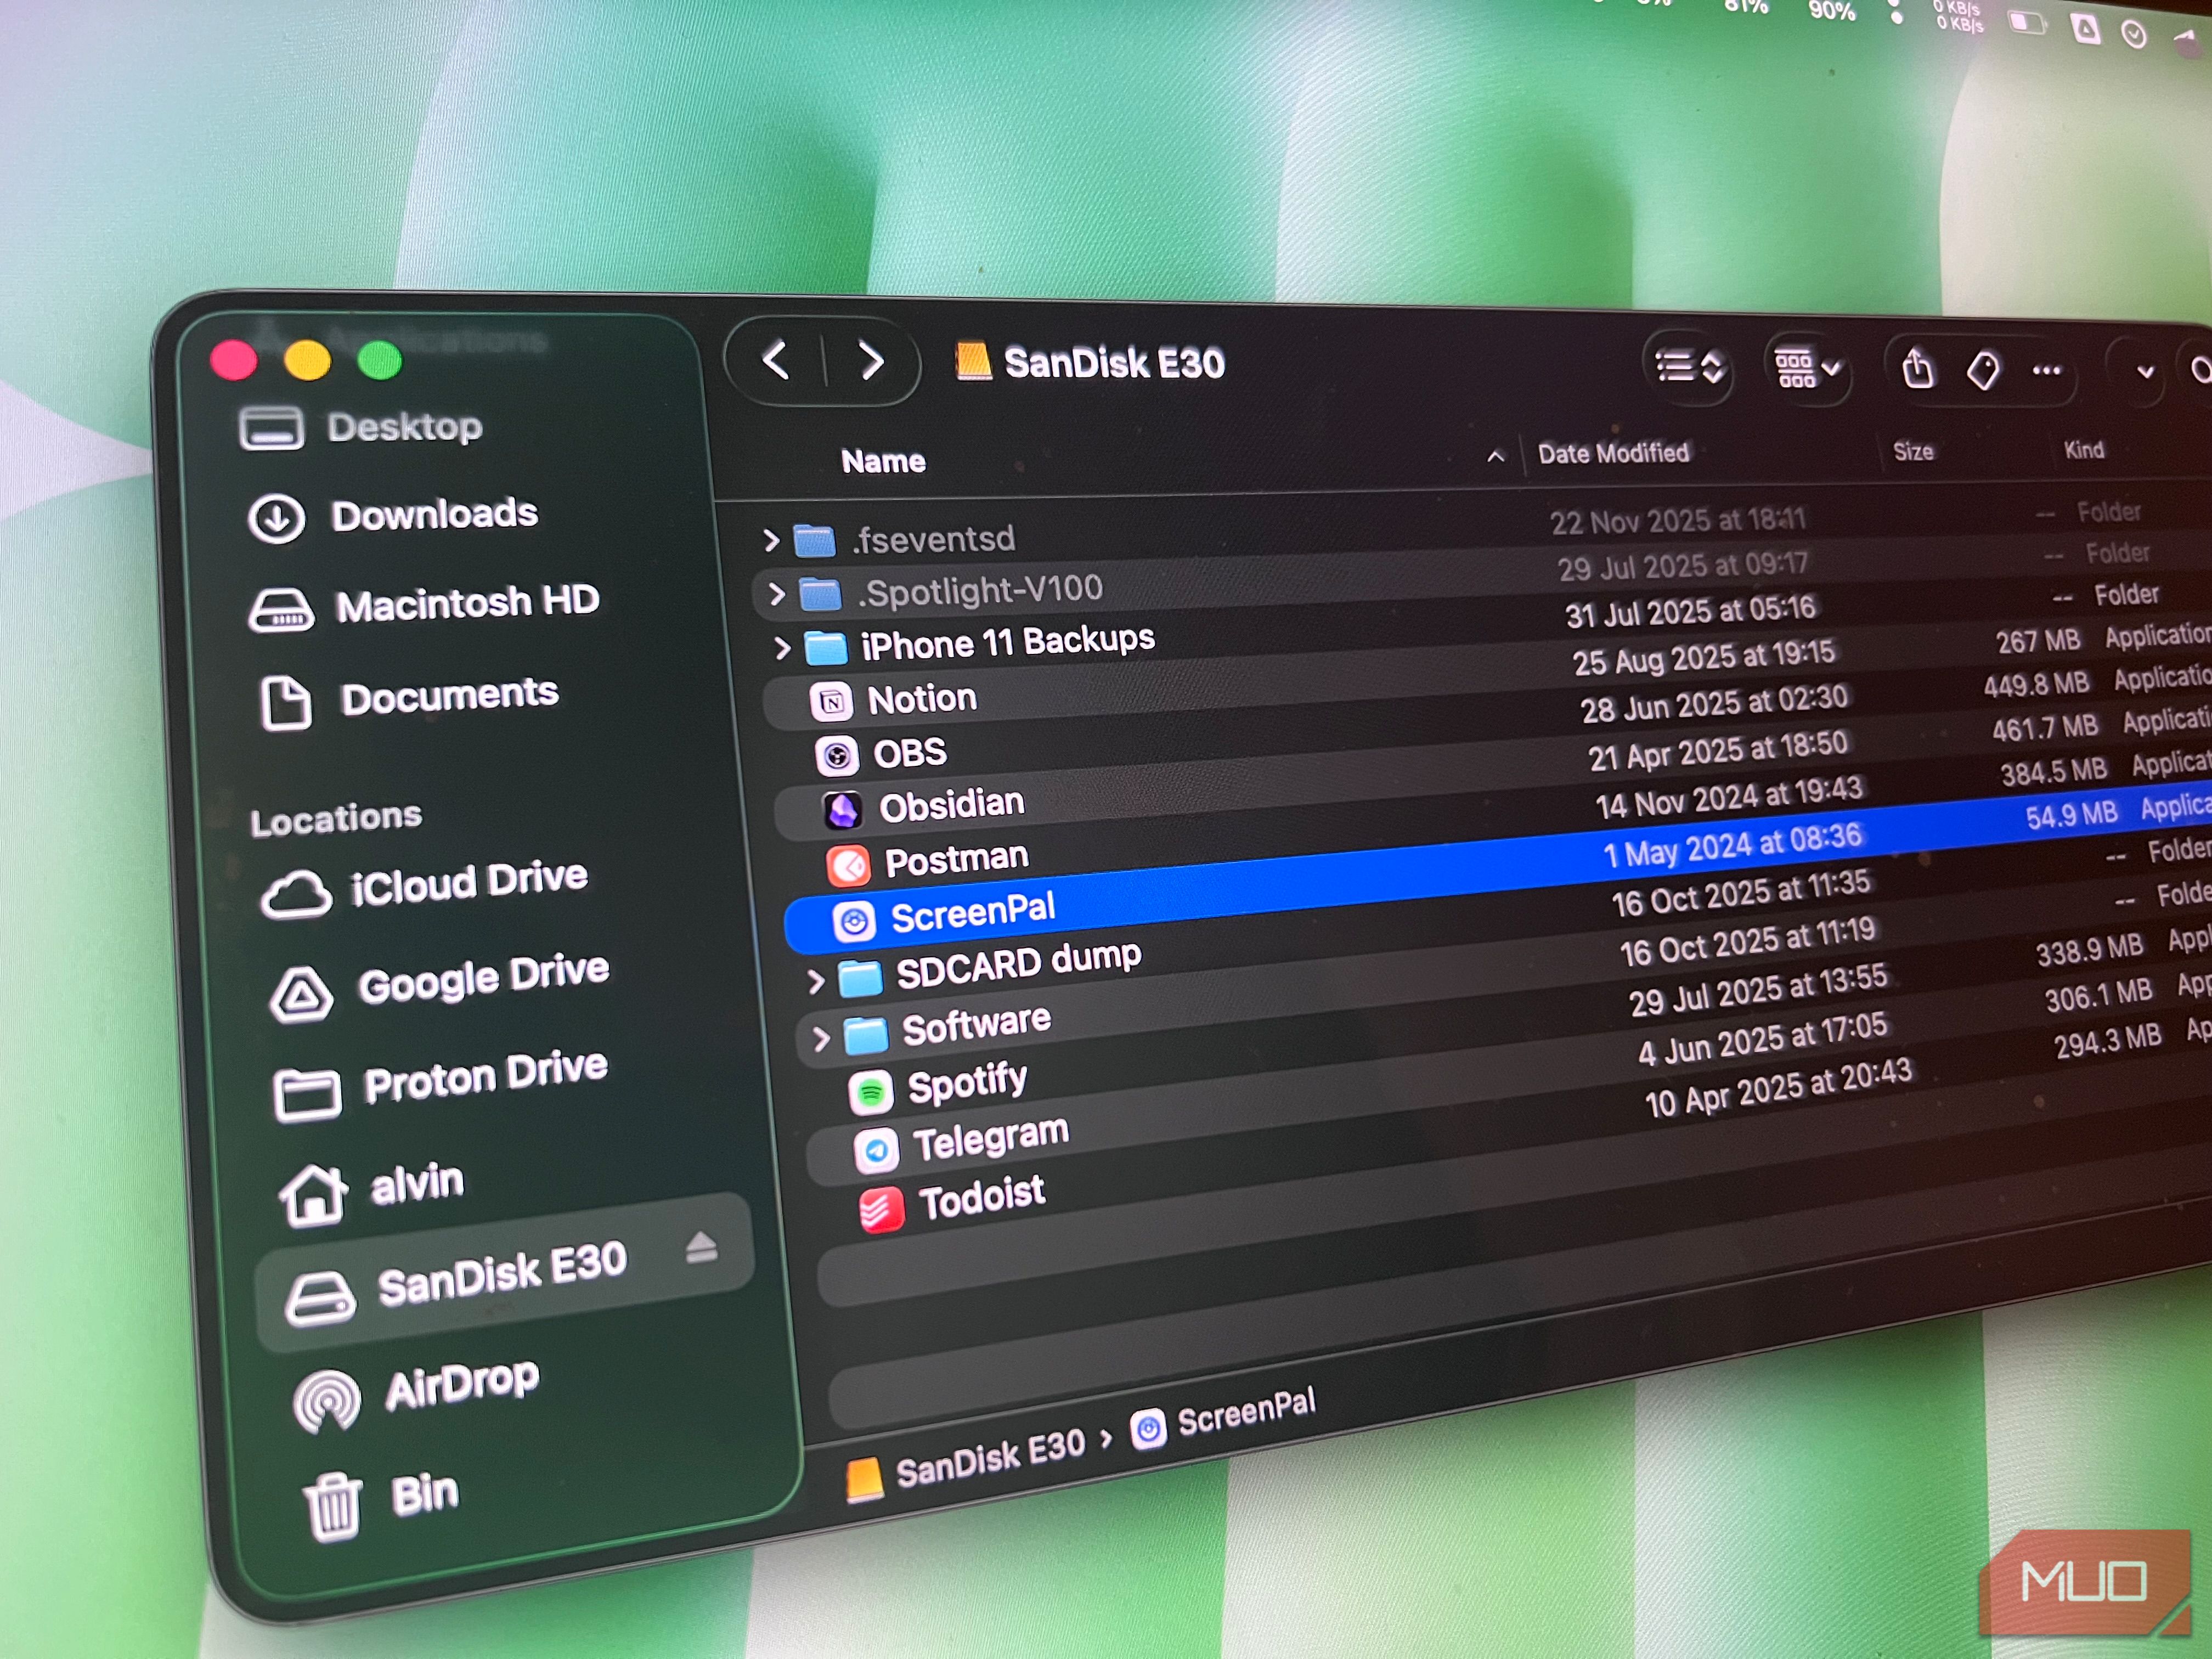The height and width of the screenshot is (1659, 2212).
Task: Expand the Software folder
Action: point(821,1039)
